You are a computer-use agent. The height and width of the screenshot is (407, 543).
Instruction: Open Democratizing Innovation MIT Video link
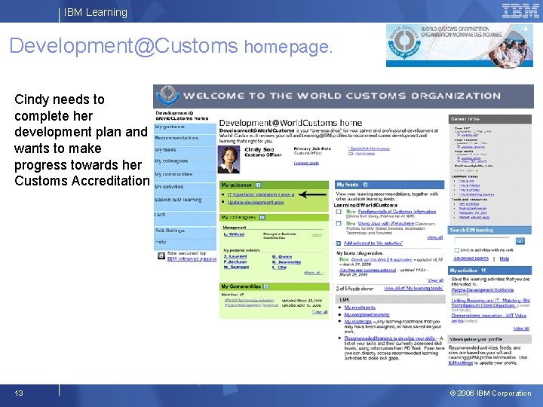489,318
